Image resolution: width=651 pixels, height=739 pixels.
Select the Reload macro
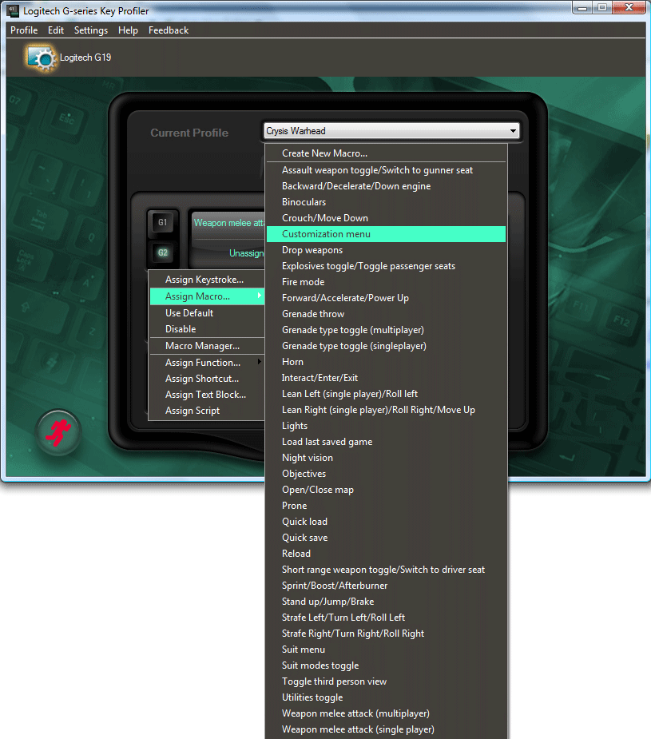point(387,554)
